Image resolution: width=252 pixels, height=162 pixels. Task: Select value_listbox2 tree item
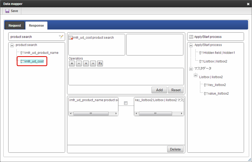tap(218, 94)
